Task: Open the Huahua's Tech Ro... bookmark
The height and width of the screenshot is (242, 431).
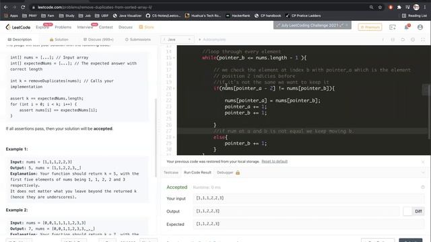Action: (203, 15)
